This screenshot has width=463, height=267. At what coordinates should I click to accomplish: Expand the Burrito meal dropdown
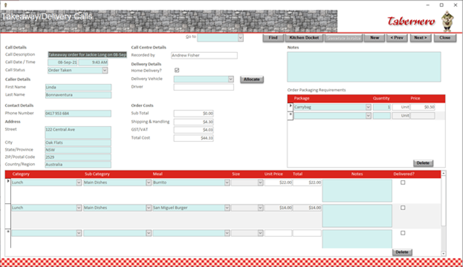click(227, 182)
